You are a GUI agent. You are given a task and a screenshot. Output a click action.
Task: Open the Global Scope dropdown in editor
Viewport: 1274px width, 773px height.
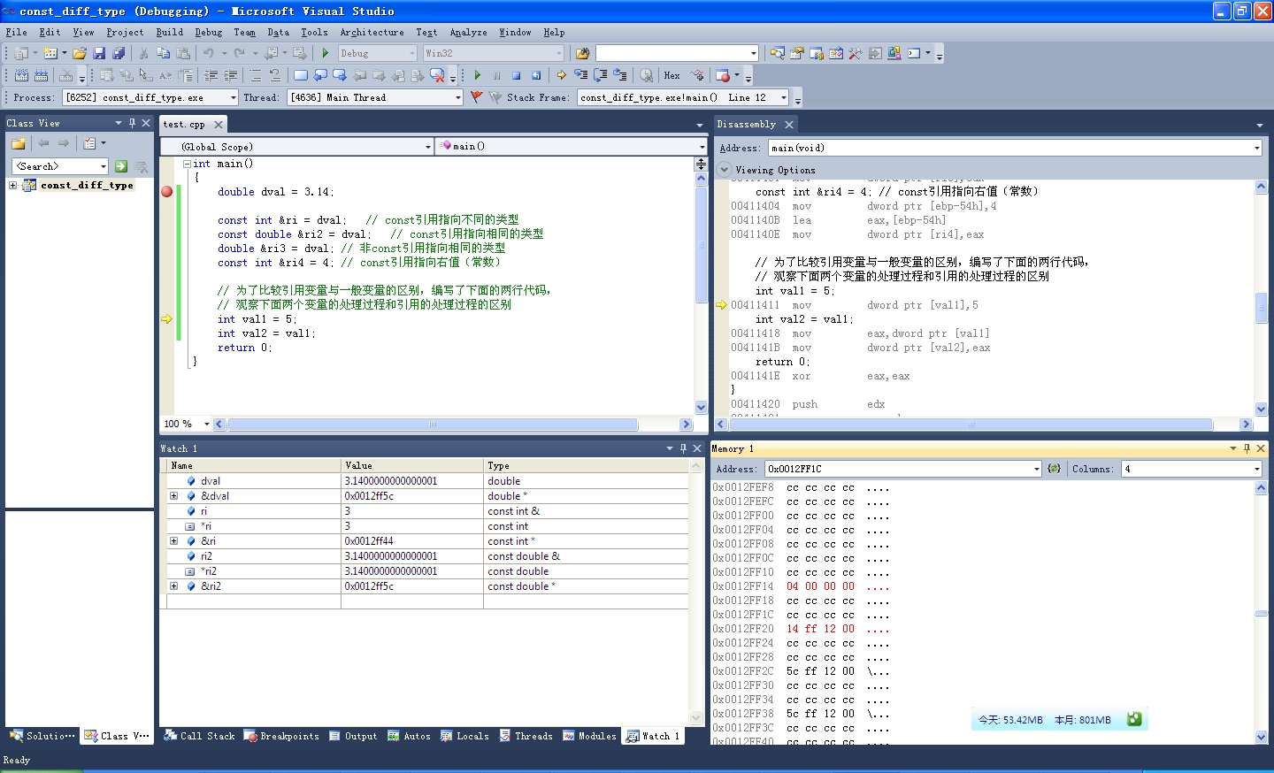tap(428, 147)
